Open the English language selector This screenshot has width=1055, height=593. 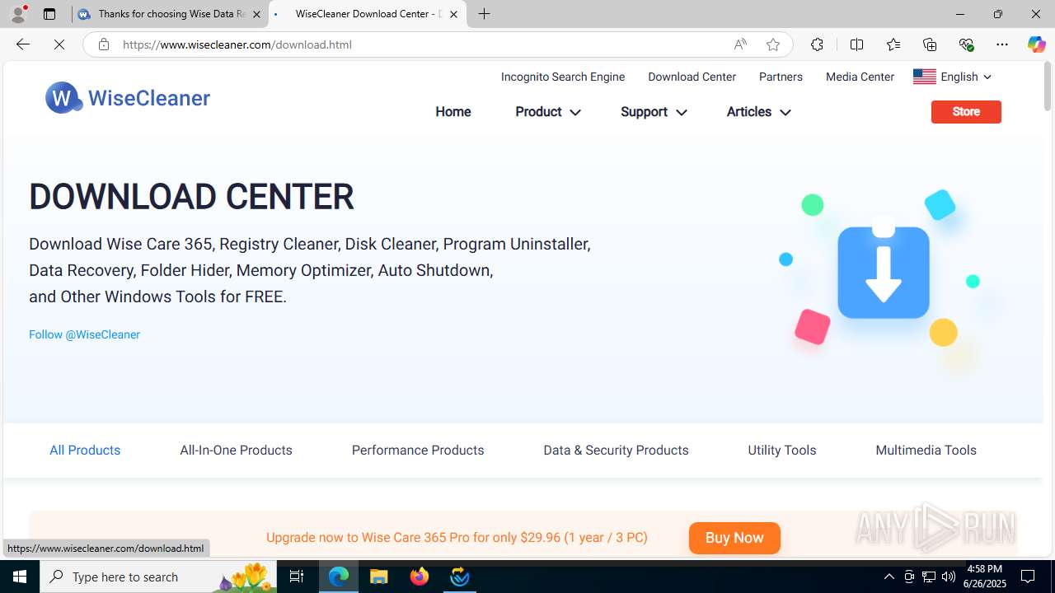[952, 77]
